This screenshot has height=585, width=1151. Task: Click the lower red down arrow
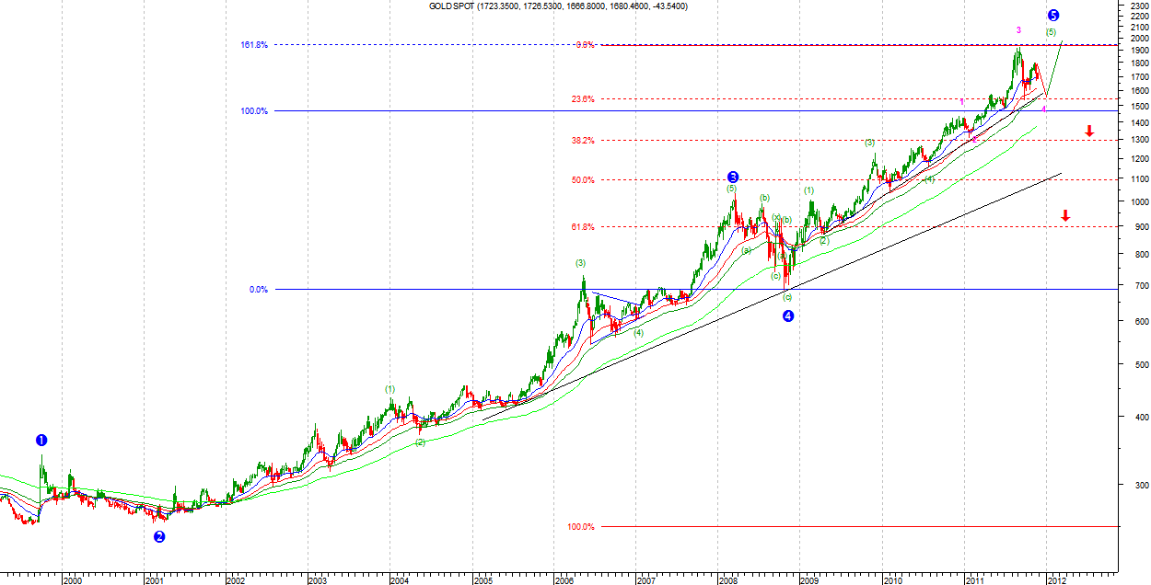1065,216
